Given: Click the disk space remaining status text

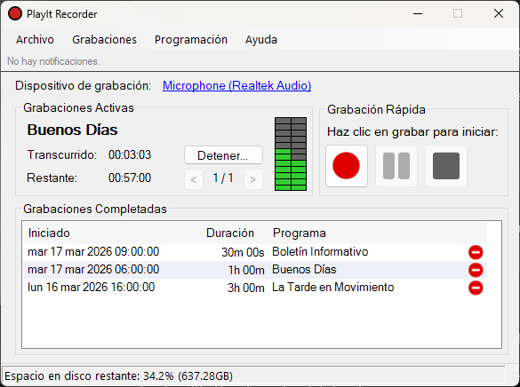Looking at the screenshot, I should coord(119,376).
